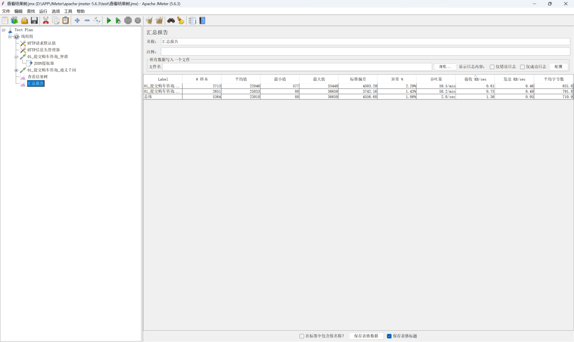Clear all results with double broom icon
Image resolution: width=574 pixels, height=342 pixels.
point(159,20)
